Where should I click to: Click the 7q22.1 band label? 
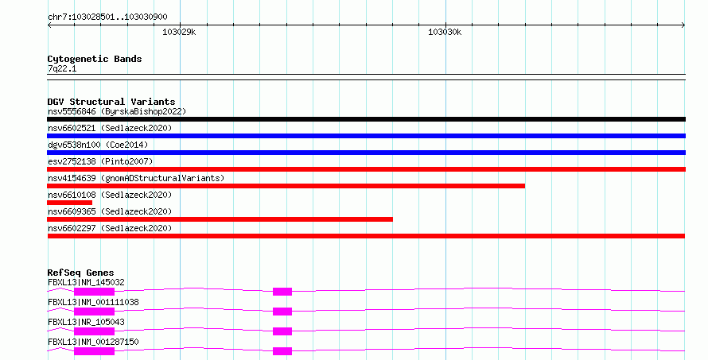(x=62, y=68)
